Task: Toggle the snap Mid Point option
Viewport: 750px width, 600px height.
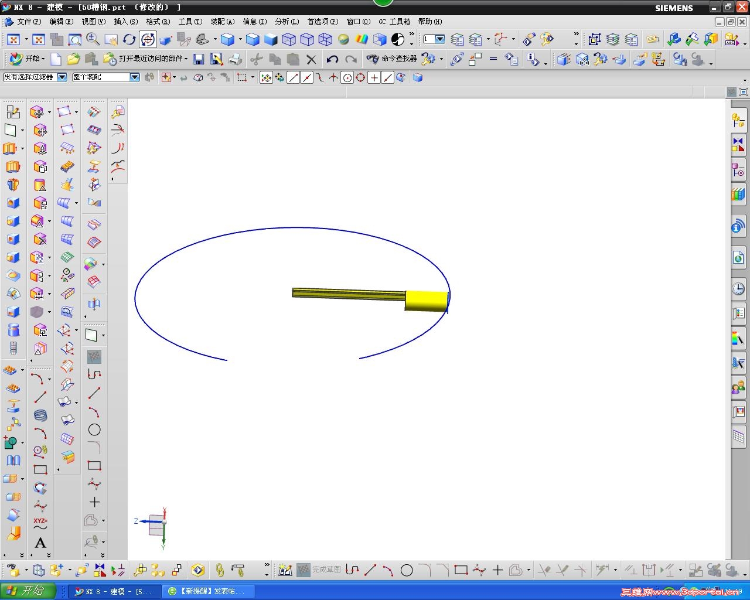Action: coord(307,77)
